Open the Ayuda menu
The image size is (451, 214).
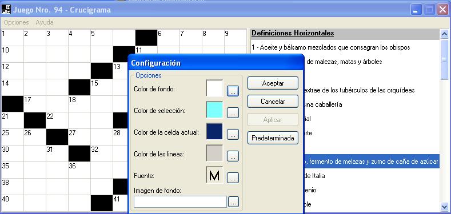[x=45, y=22]
